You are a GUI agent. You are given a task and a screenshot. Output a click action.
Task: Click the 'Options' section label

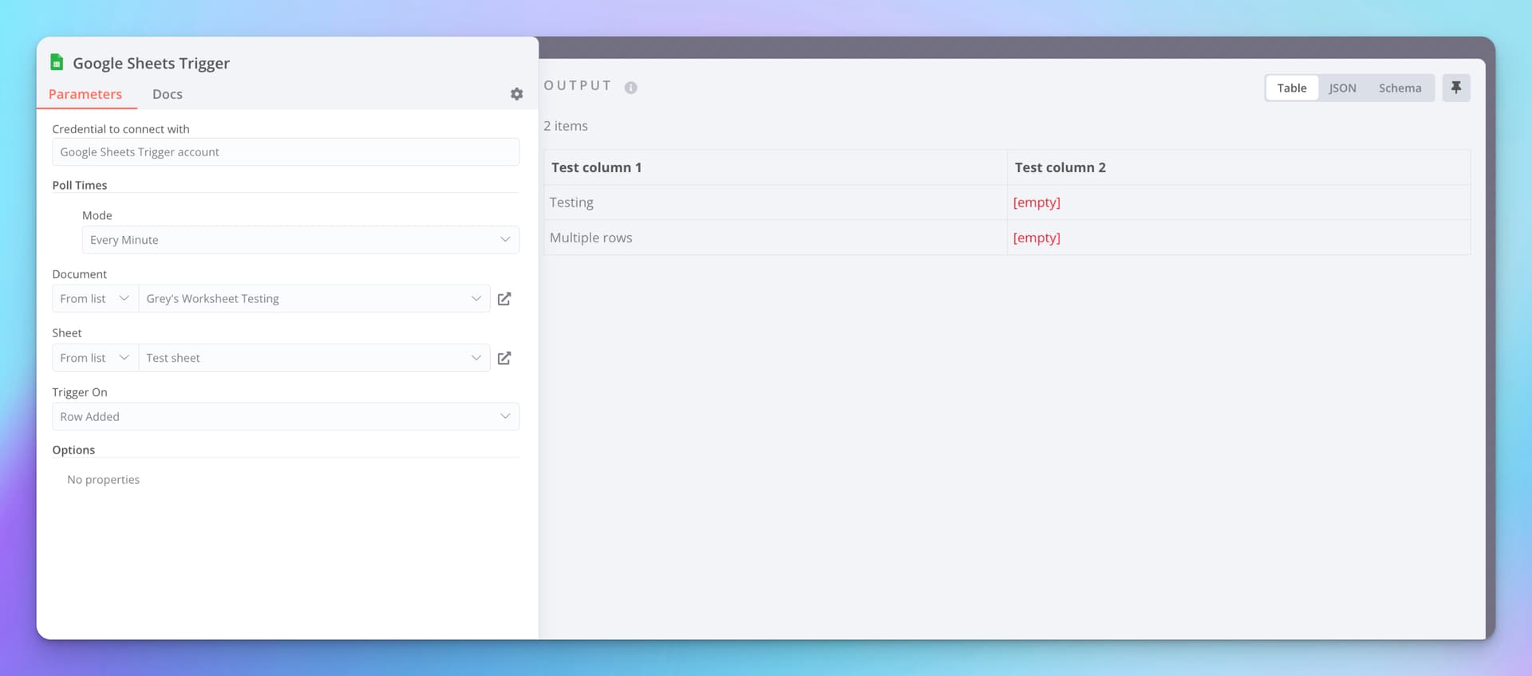73,450
